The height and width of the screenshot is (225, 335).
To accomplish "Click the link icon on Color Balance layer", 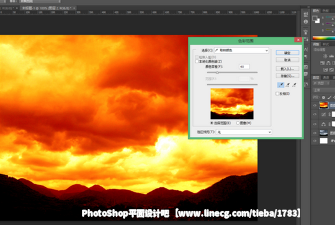I will coord(329,124).
